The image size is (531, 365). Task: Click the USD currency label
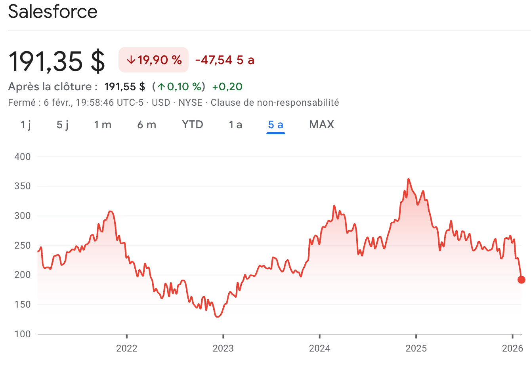[x=161, y=103]
